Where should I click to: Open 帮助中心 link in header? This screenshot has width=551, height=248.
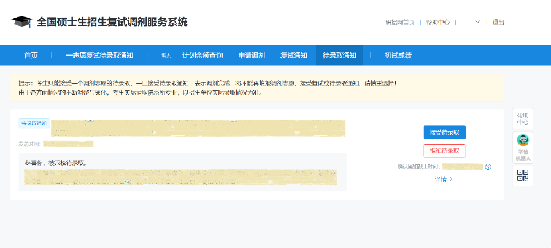(438, 22)
